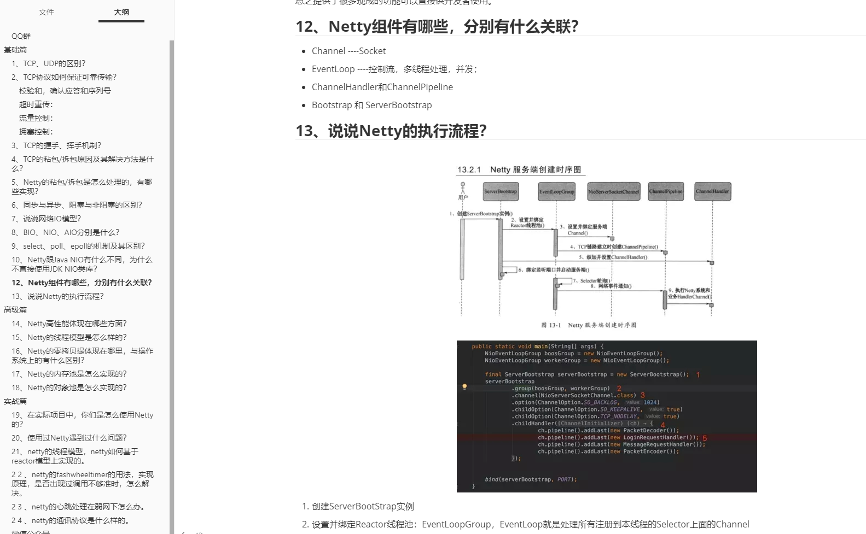Open the Netty服务端创建时序图 image
This screenshot has width=866, height=534.
pos(591,247)
